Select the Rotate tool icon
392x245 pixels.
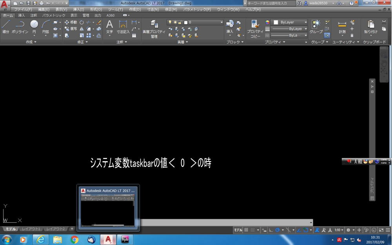coord(82,22)
